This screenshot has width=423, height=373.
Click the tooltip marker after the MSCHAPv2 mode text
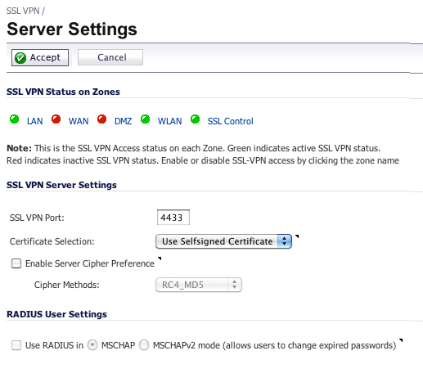pos(401,340)
